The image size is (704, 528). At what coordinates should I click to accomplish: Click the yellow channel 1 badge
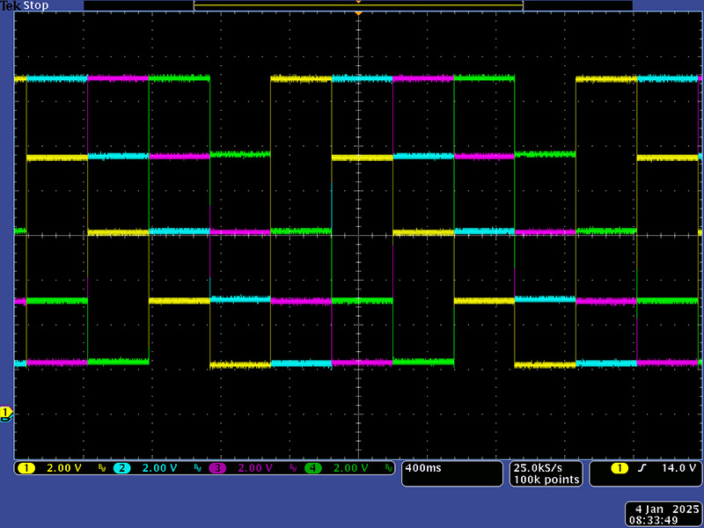coord(26,468)
